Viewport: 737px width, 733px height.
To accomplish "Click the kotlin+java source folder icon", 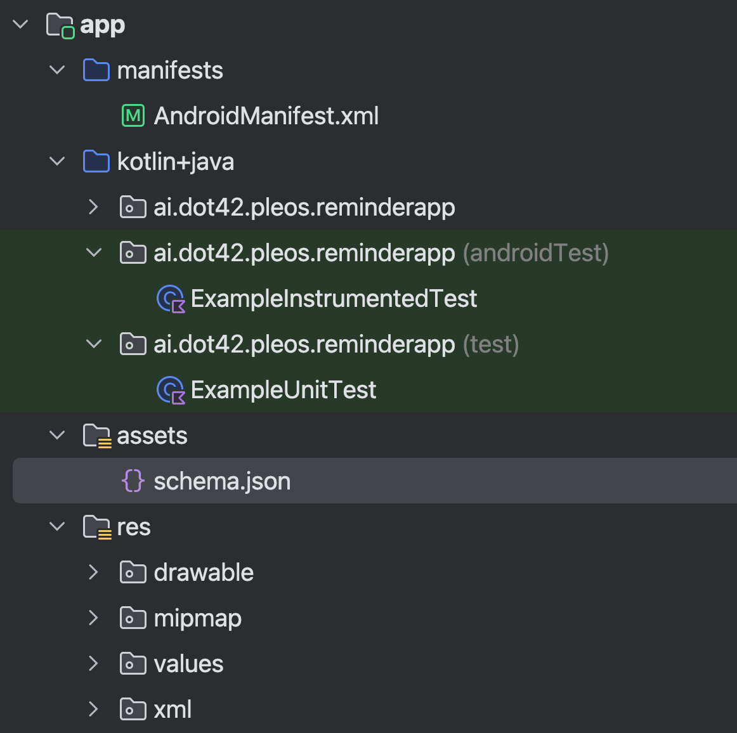I will (96, 161).
